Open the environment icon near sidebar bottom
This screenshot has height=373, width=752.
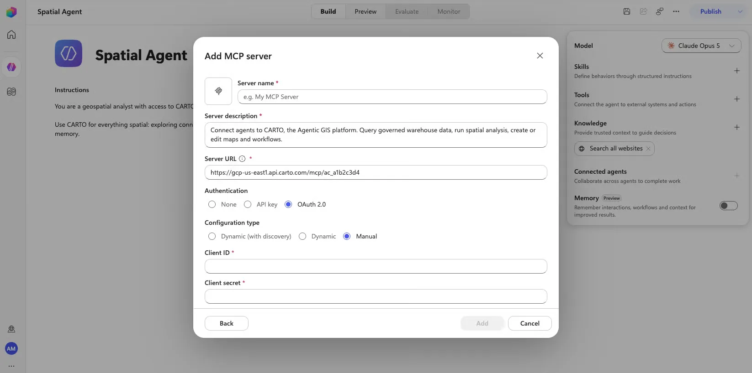pyautogui.click(x=11, y=329)
